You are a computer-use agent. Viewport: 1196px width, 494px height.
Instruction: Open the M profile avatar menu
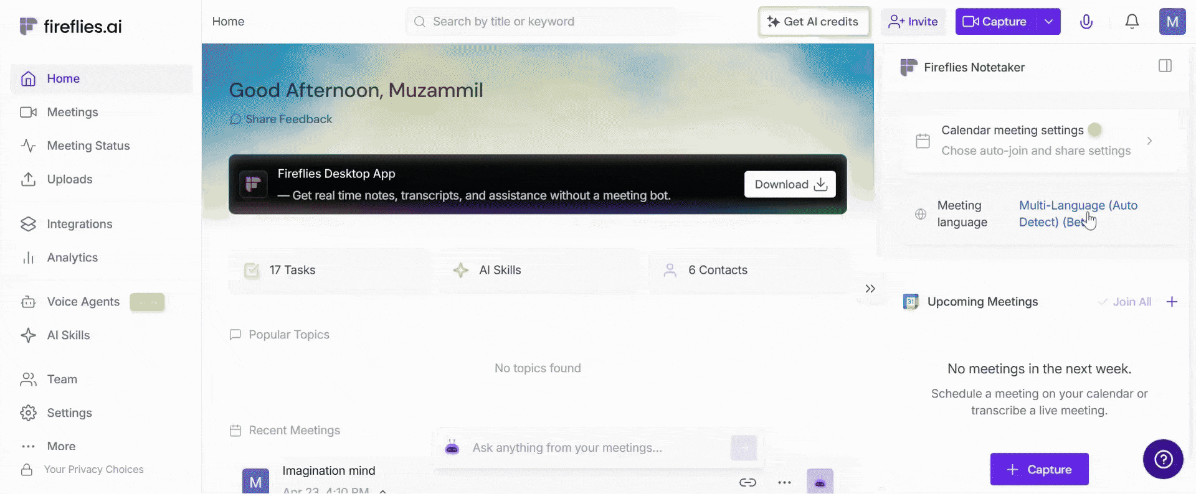1172,22
